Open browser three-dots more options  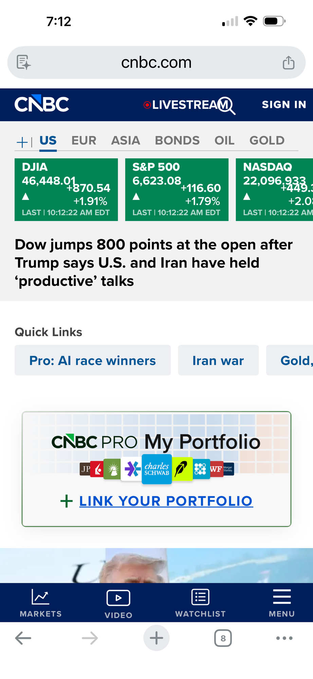pos(284,638)
